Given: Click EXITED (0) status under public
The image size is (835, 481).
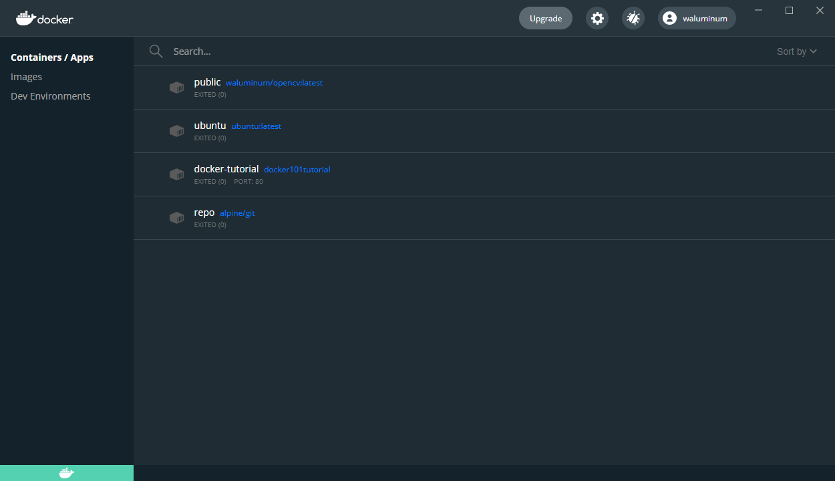Looking at the screenshot, I should pyautogui.click(x=210, y=95).
